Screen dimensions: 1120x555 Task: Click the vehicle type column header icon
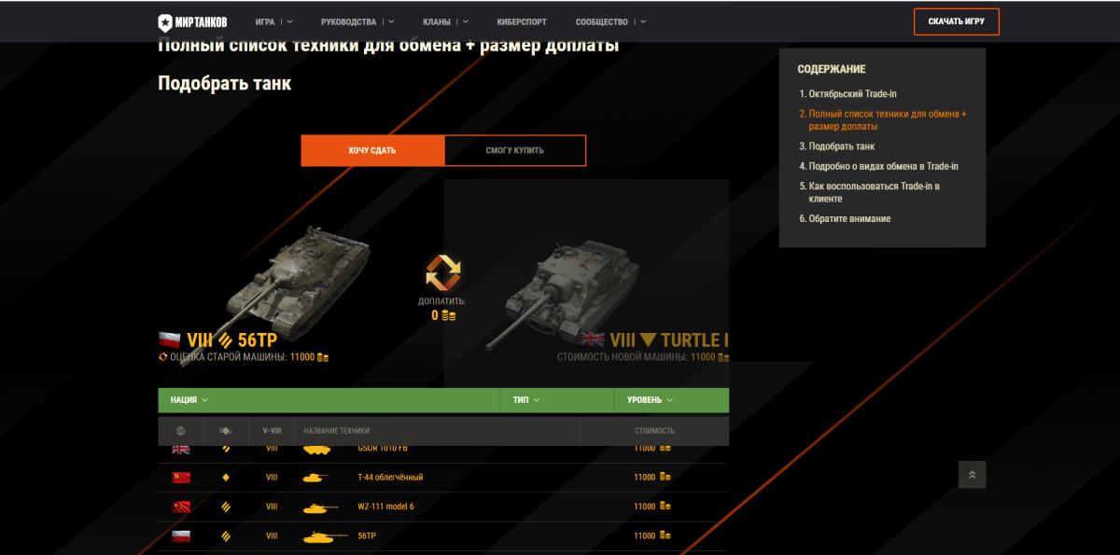click(225, 431)
